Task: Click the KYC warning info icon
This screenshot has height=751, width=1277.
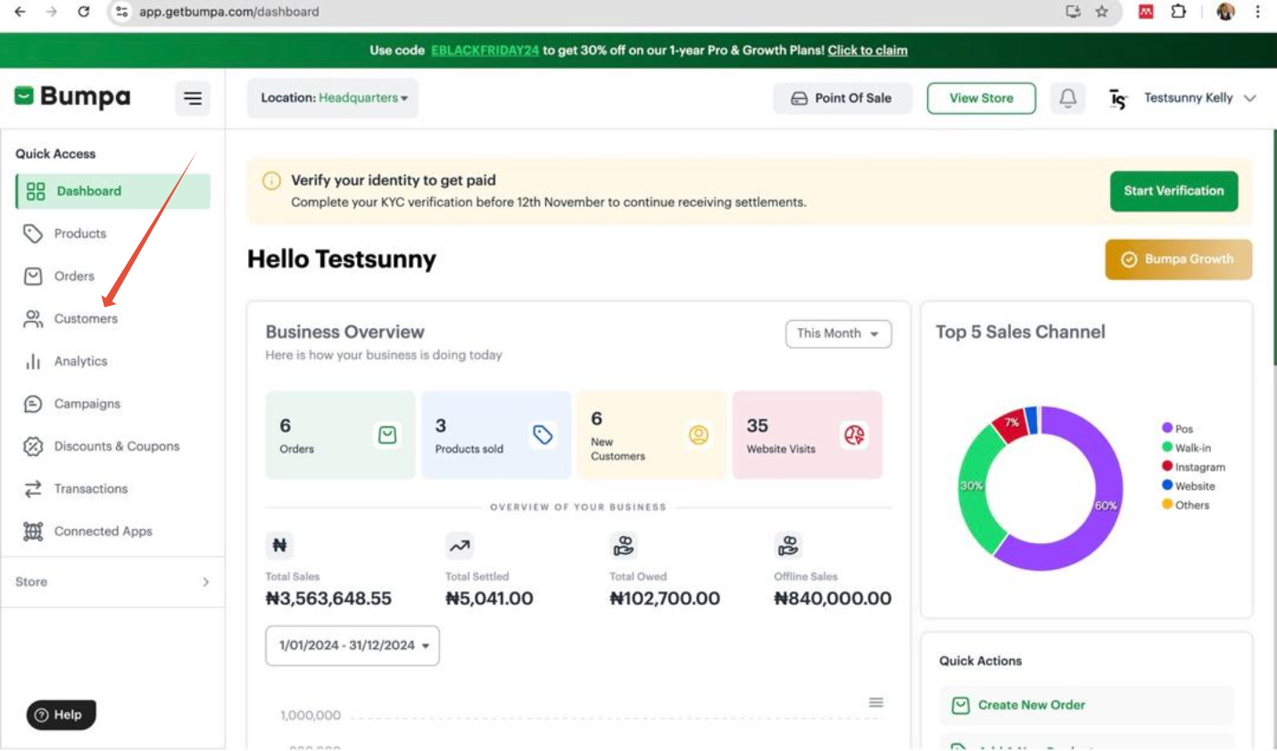Action: click(271, 180)
